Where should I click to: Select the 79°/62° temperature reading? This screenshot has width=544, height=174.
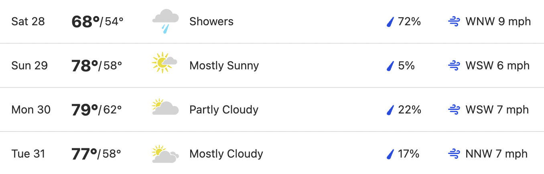[x=97, y=110]
